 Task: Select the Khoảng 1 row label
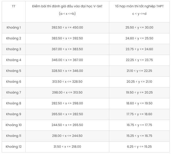click(14, 28)
